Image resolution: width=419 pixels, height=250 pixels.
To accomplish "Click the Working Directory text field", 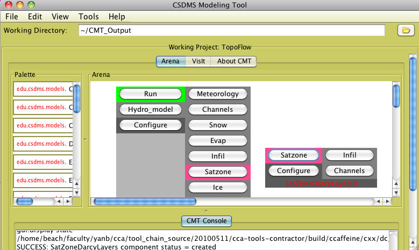I will (232, 30).
